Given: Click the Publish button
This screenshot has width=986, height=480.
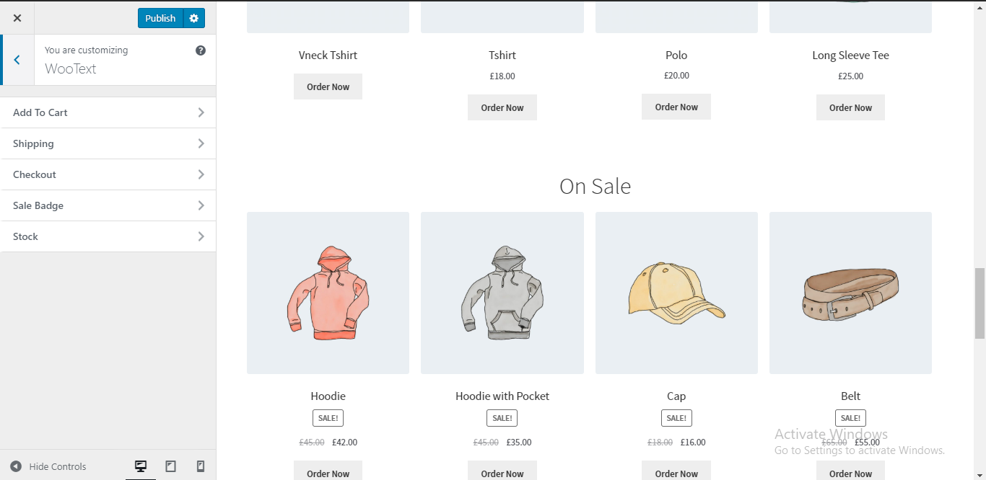Looking at the screenshot, I should tap(160, 18).
